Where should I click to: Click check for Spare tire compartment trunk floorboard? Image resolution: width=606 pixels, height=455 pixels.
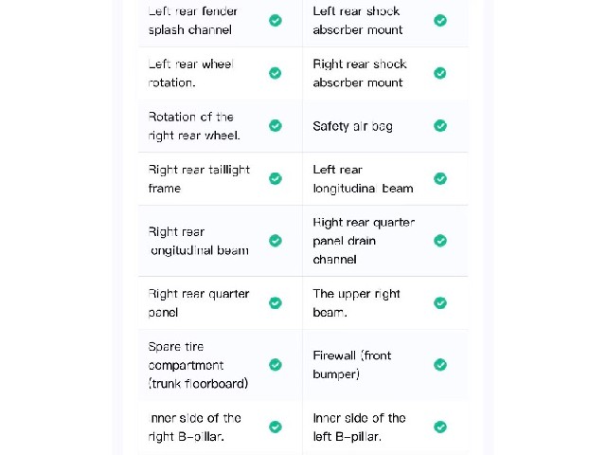click(276, 364)
